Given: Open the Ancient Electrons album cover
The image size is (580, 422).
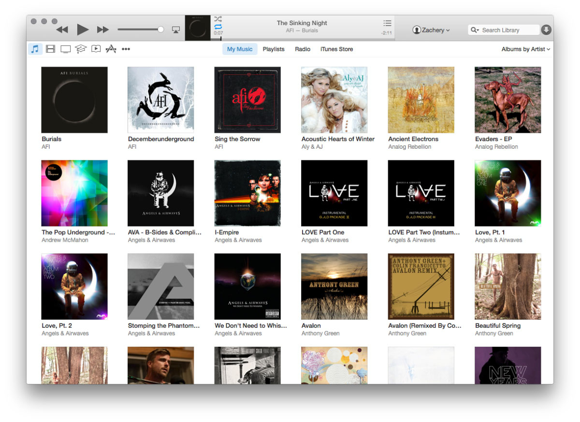Looking at the screenshot, I should point(421,100).
